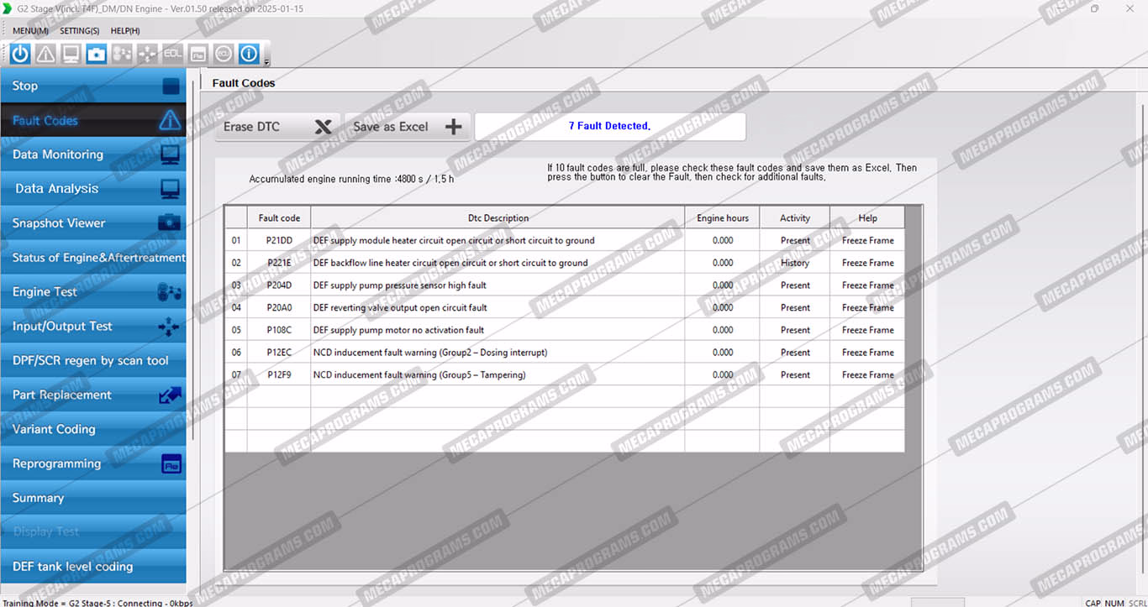This screenshot has height=607, width=1148.
Task: Open Freeze Frame for fault P12F9
Action: (x=867, y=375)
